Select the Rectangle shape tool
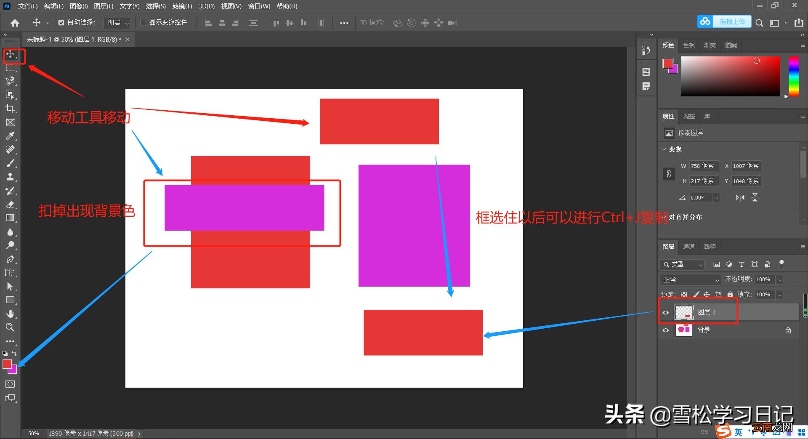Viewport: 808px width, 439px height. [10, 300]
